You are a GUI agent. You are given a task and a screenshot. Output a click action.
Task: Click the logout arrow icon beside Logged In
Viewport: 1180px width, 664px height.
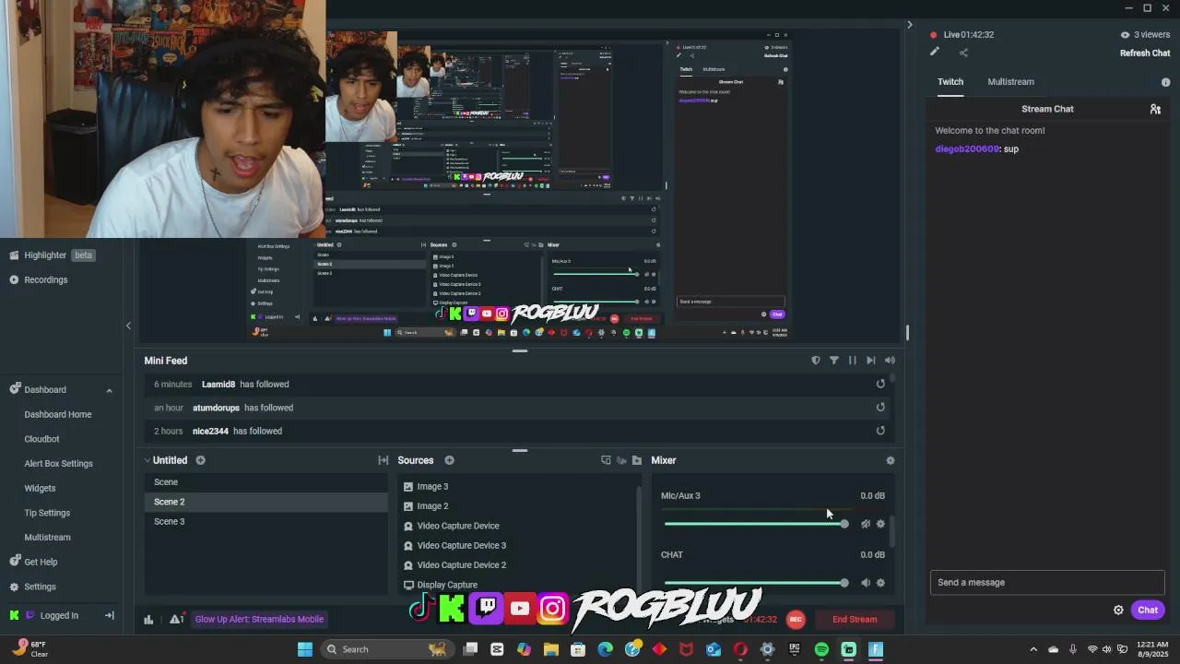[x=109, y=615]
